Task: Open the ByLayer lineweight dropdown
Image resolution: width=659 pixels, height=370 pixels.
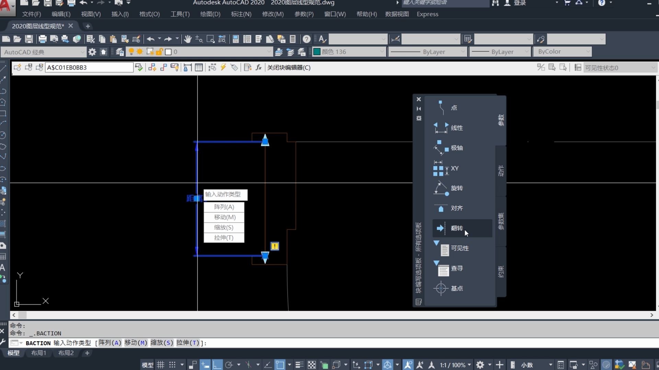Action: tap(500, 52)
